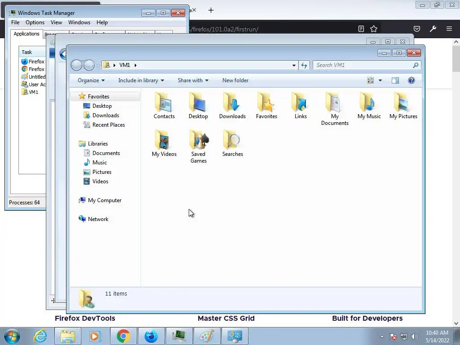Open the view options dropdown arrow
This screenshot has width=460, height=345.
coord(380,80)
